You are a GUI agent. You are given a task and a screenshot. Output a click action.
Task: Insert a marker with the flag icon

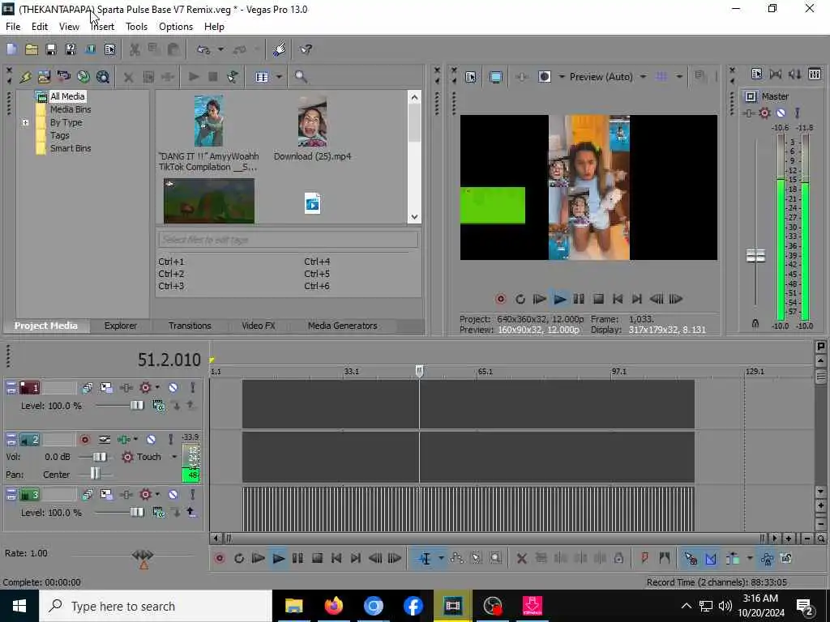[x=644, y=558]
